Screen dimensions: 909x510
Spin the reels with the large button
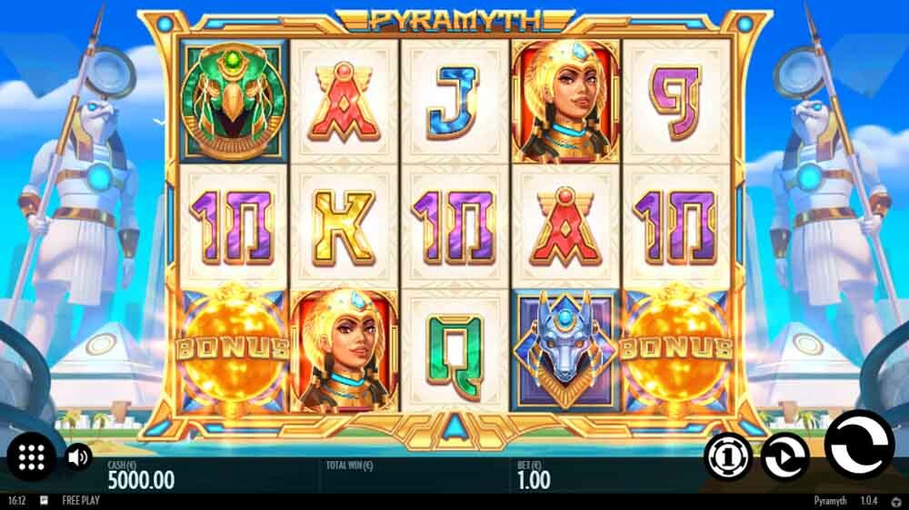point(859,445)
